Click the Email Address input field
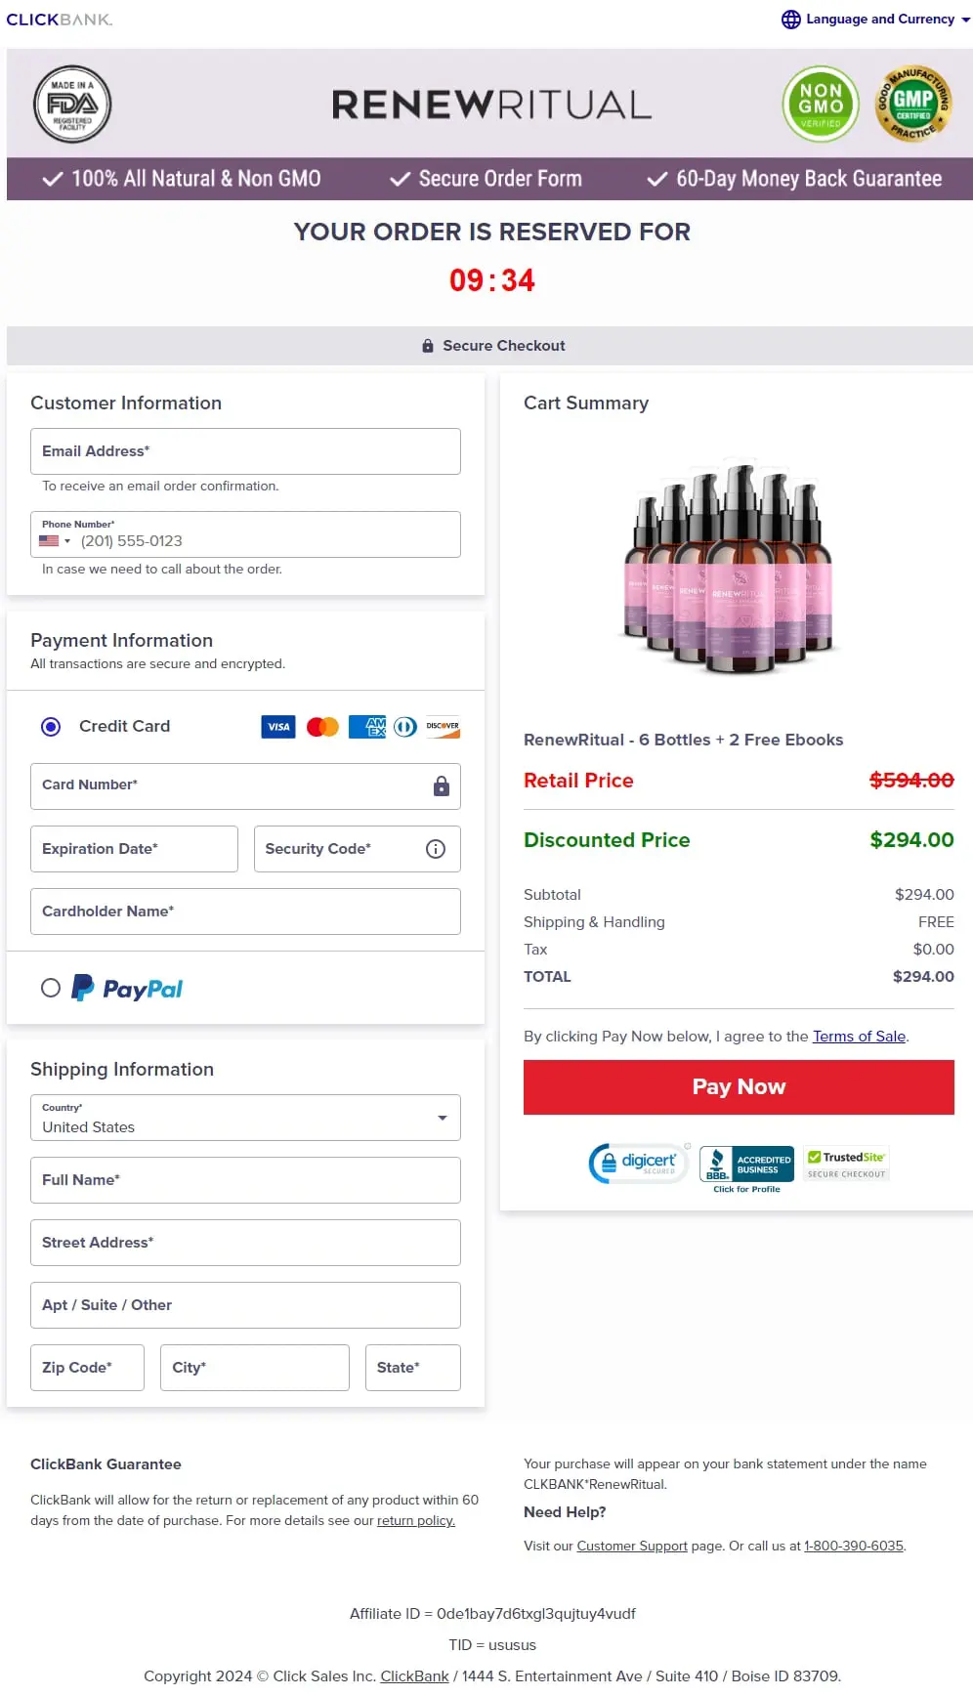Viewport: 973px width, 1696px height. pos(245,451)
